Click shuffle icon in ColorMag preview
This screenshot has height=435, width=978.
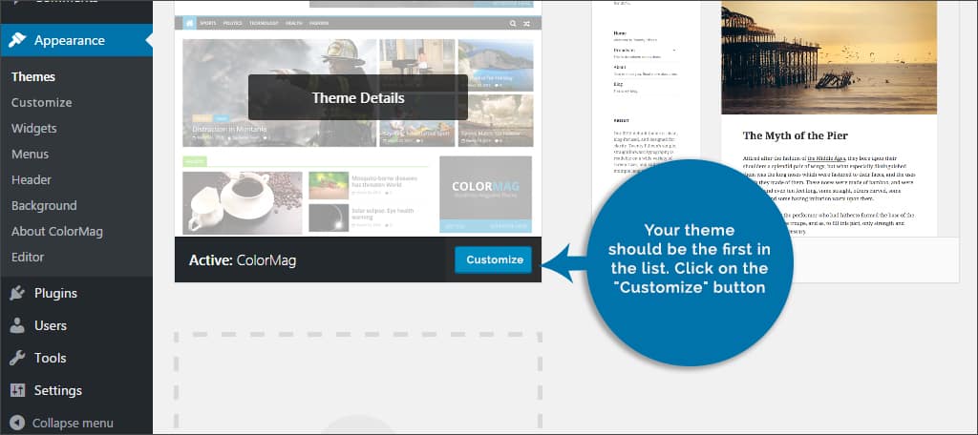[527, 24]
